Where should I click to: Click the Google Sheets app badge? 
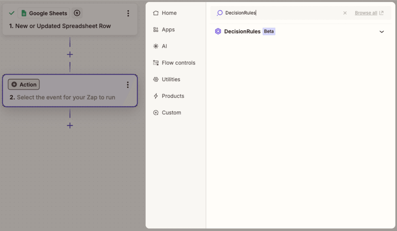tap(44, 13)
